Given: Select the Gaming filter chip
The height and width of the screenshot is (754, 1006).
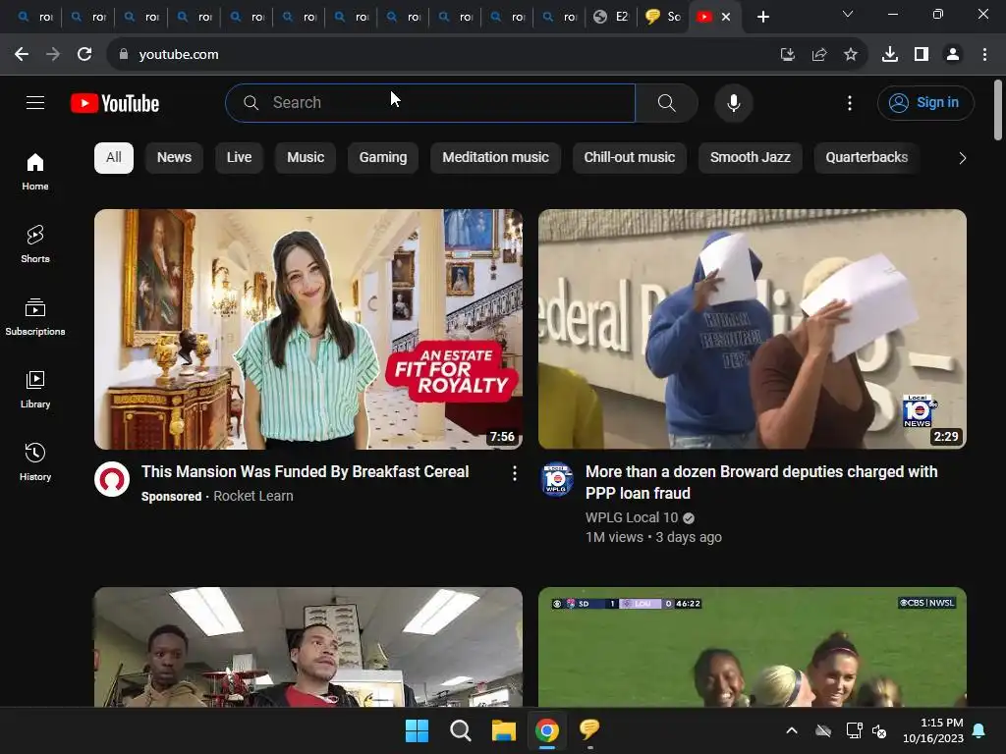Looking at the screenshot, I should click(x=383, y=158).
